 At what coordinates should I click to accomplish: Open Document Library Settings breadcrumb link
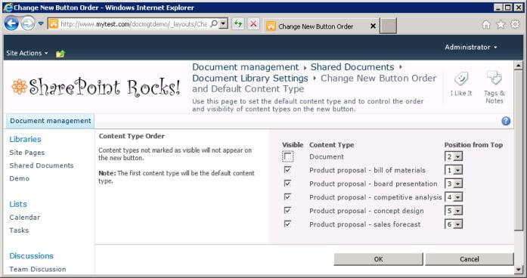pos(250,79)
